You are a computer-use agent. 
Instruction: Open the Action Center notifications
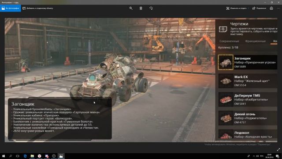(278, 156)
